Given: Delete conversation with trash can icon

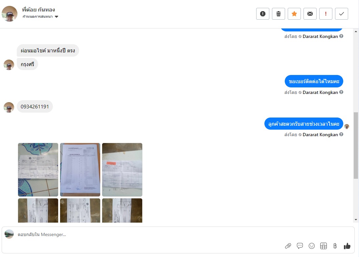Looking at the screenshot, I should (x=279, y=14).
